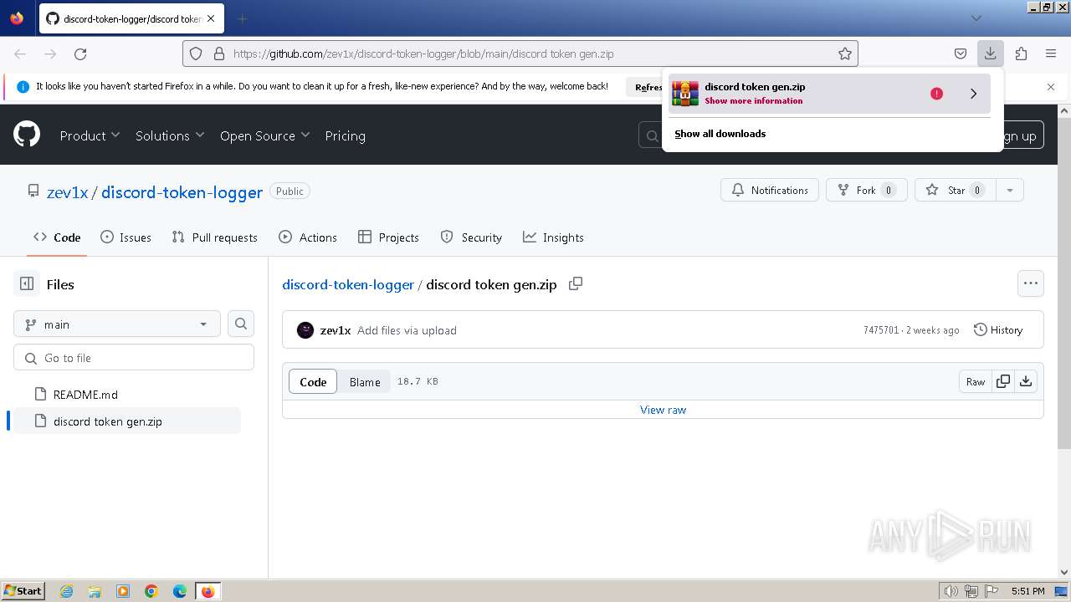Switch to Blame view
1071x602 pixels.
click(x=365, y=381)
